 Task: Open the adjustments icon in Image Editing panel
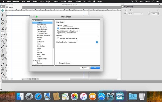pyautogui.click(x=131, y=10)
